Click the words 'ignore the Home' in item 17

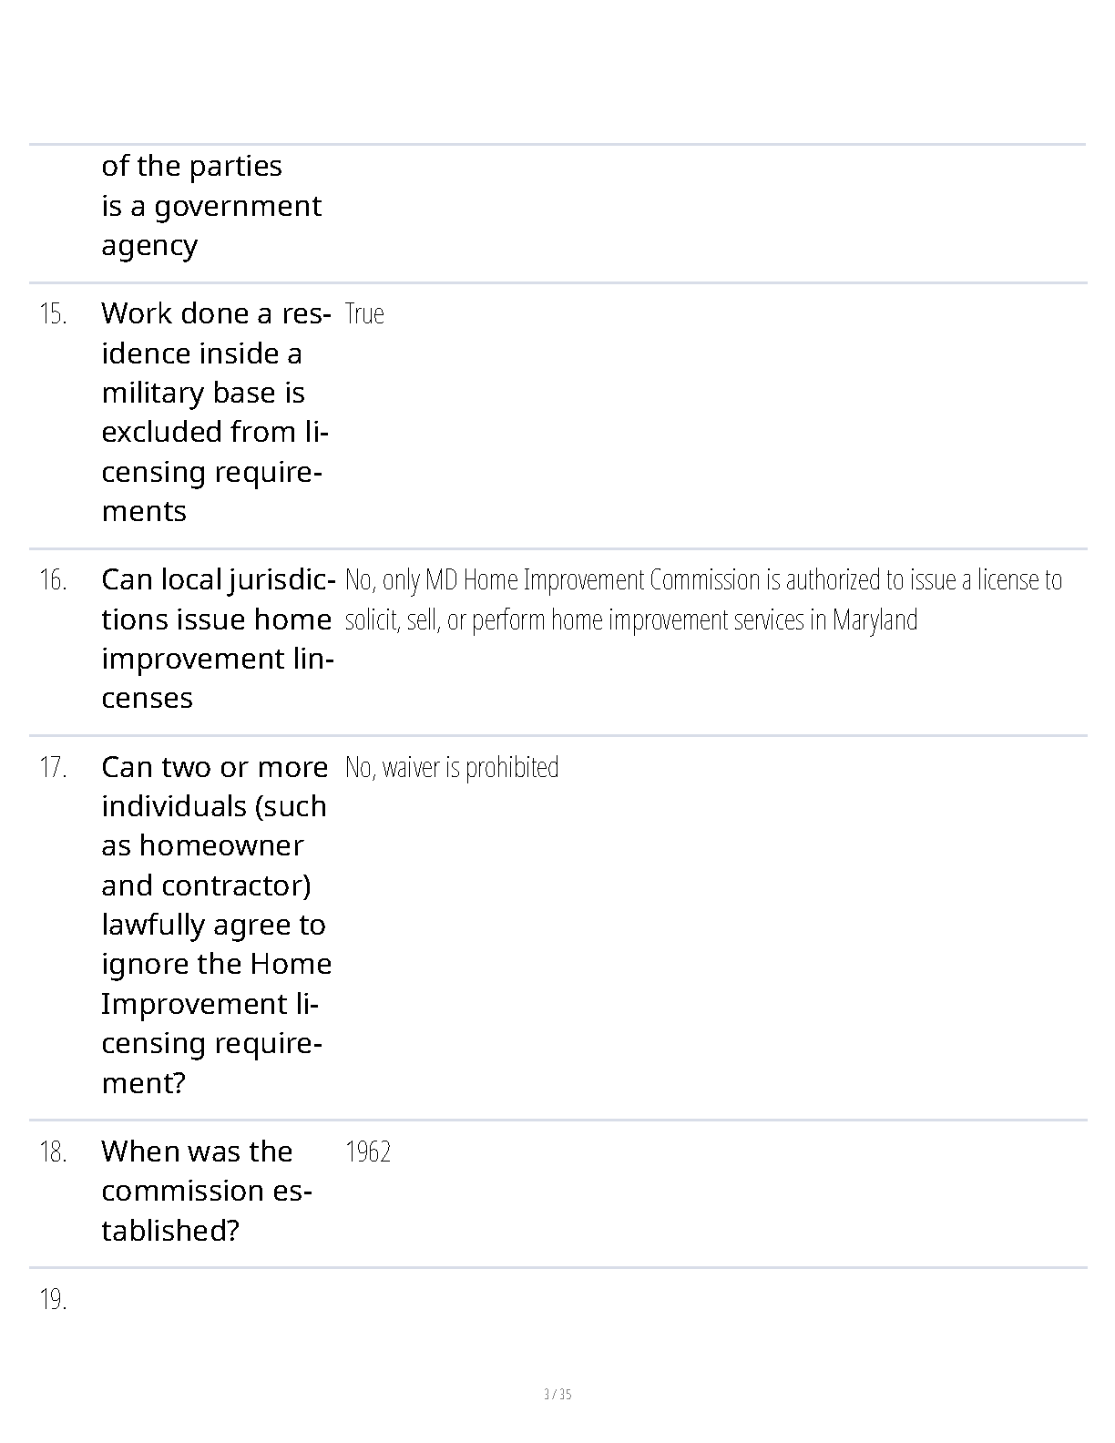click(x=217, y=964)
